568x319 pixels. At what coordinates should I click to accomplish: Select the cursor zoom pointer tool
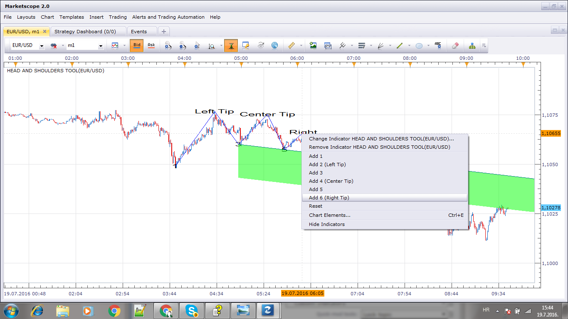[x=197, y=45]
